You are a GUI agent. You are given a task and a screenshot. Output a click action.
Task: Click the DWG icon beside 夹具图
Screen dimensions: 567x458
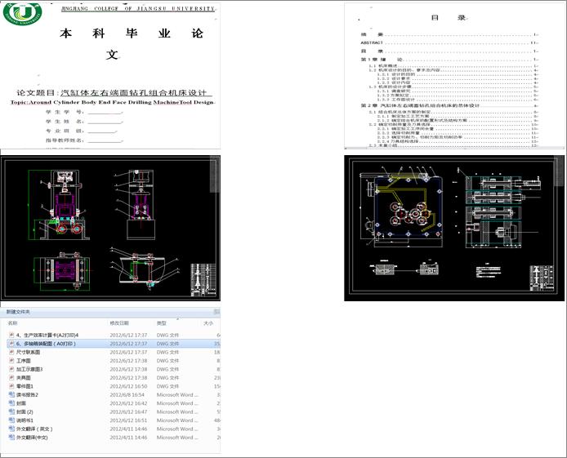click(x=11, y=377)
